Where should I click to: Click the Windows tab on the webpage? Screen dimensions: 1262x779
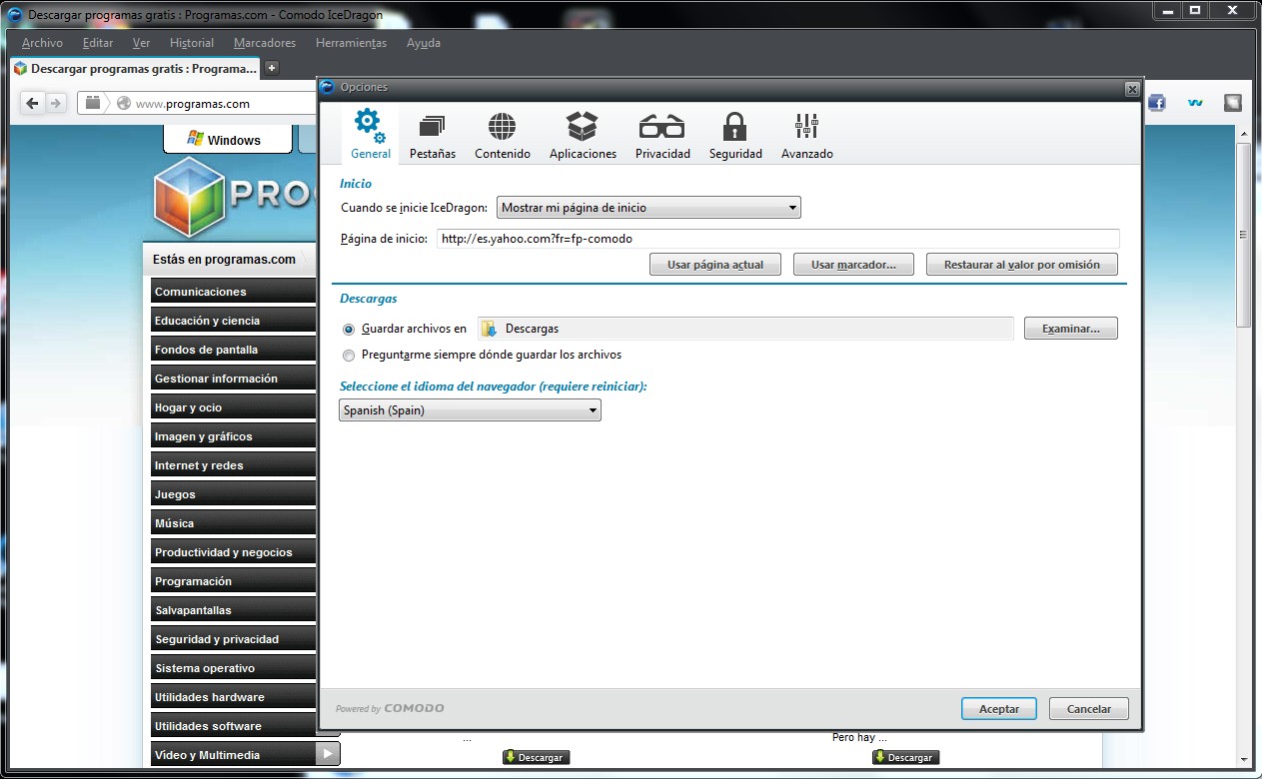click(x=228, y=140)
